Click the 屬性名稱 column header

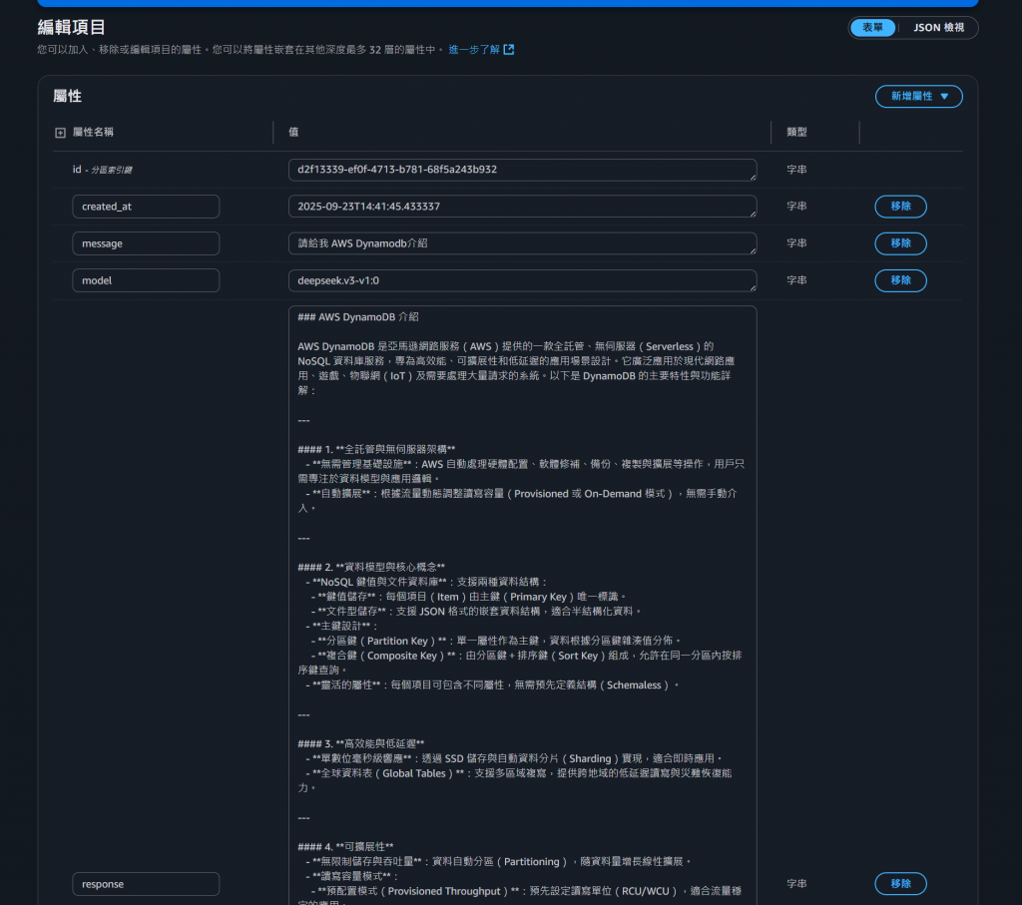(x=93, y=133)
